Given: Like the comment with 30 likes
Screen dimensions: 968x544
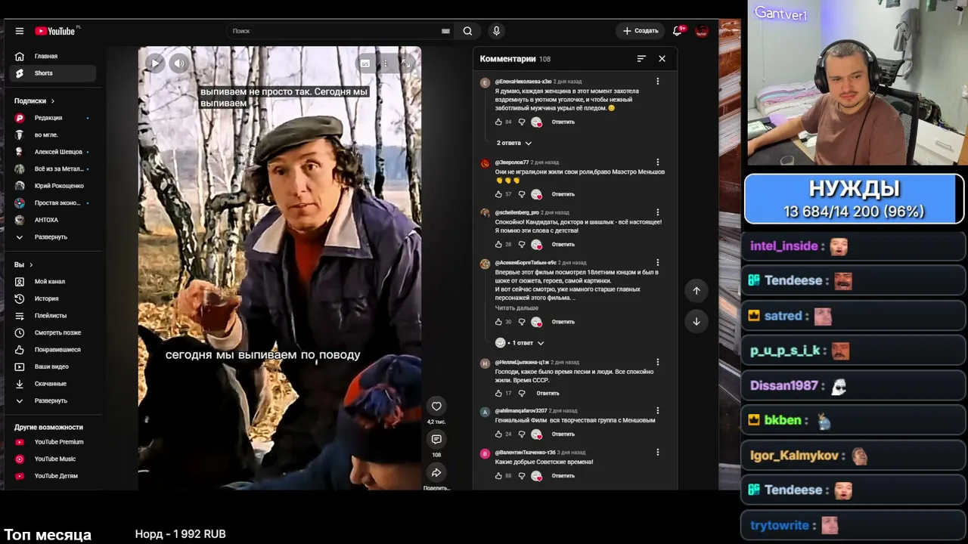Looking at the screenshot, I should click(x=498, y=322).
